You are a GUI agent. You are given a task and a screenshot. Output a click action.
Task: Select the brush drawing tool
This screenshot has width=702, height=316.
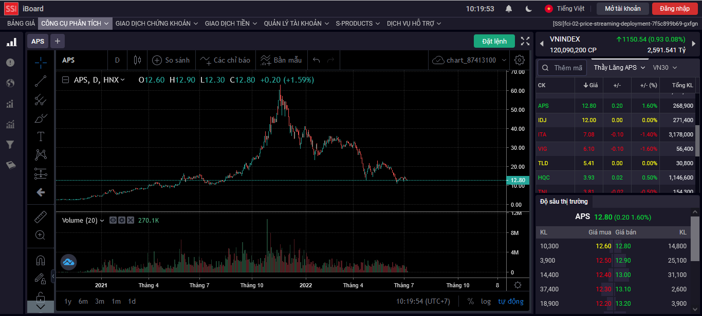(x=41, y=118)
